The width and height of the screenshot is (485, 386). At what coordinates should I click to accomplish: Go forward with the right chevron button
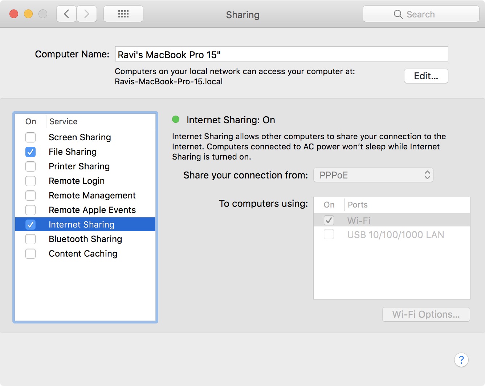point(87,14)
